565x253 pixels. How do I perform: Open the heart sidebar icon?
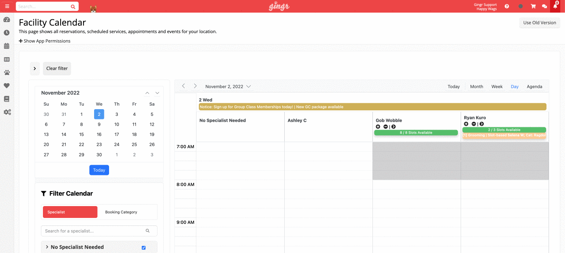(7, 86)
